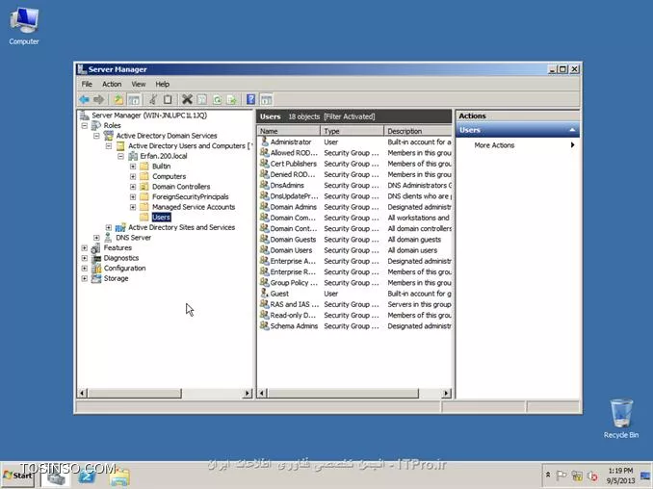The height and width of the screenshot is (489, 653).
Task: Expand the Computers folder node
Action: pos(133,176)
